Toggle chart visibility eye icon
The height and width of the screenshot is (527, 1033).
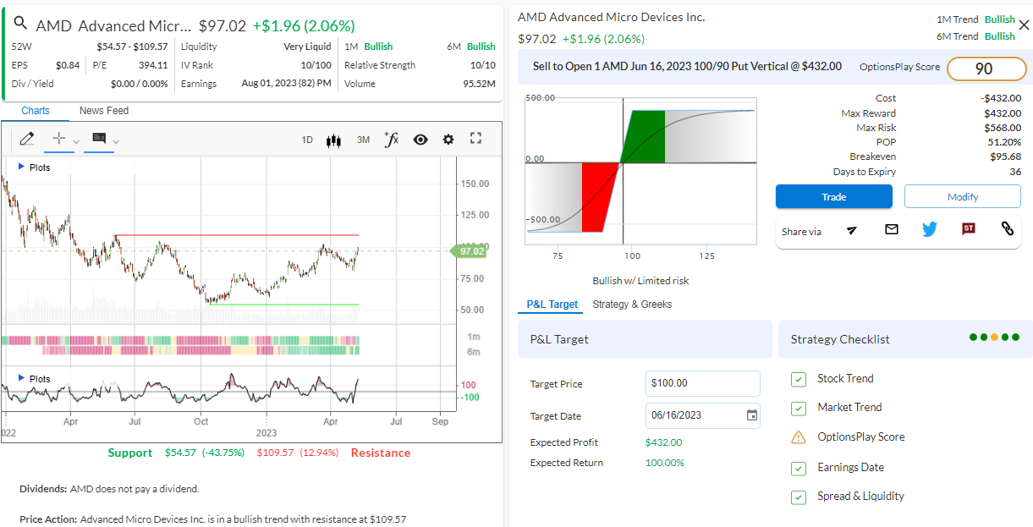pos(420,140)
